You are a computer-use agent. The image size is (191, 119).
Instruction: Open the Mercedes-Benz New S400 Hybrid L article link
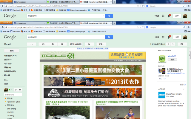point(67,103)
